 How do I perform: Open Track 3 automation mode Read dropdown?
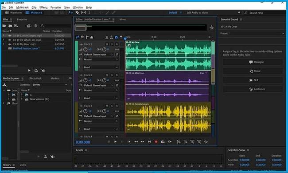101,129
